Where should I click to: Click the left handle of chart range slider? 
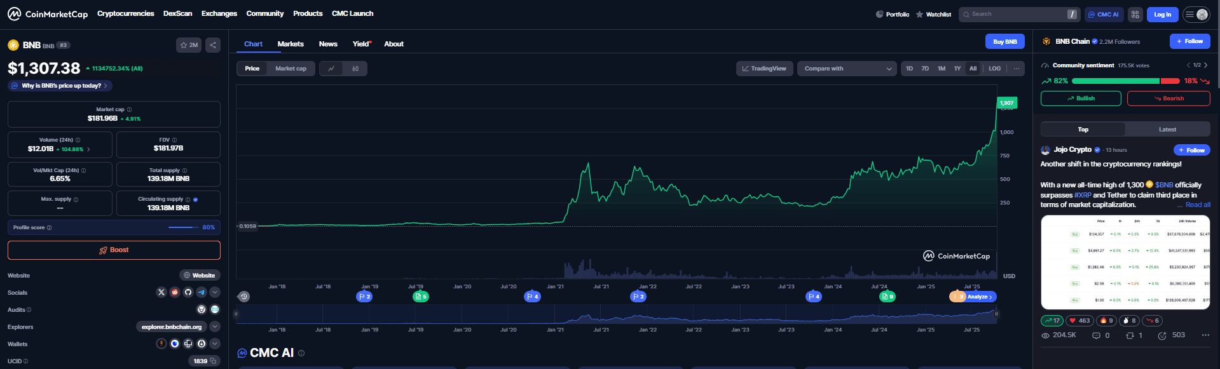point(236,314)
